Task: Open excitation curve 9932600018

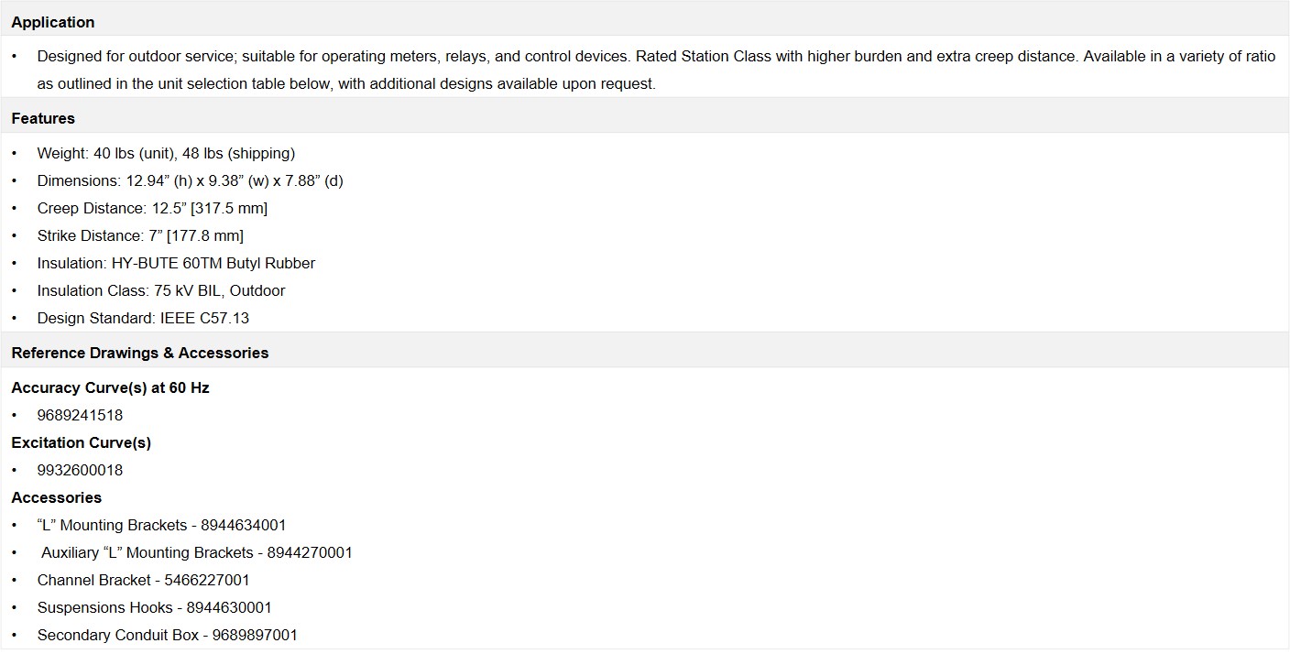Action: tap(80, 470)
